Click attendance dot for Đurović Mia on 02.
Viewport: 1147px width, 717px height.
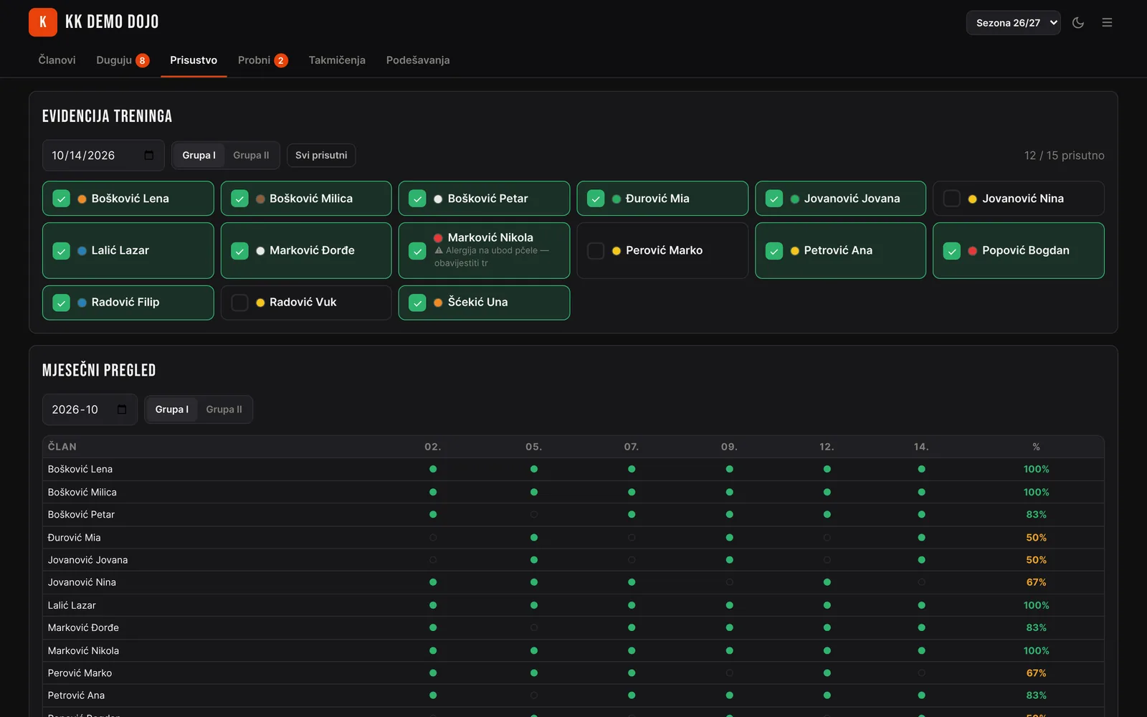point(433,538)
